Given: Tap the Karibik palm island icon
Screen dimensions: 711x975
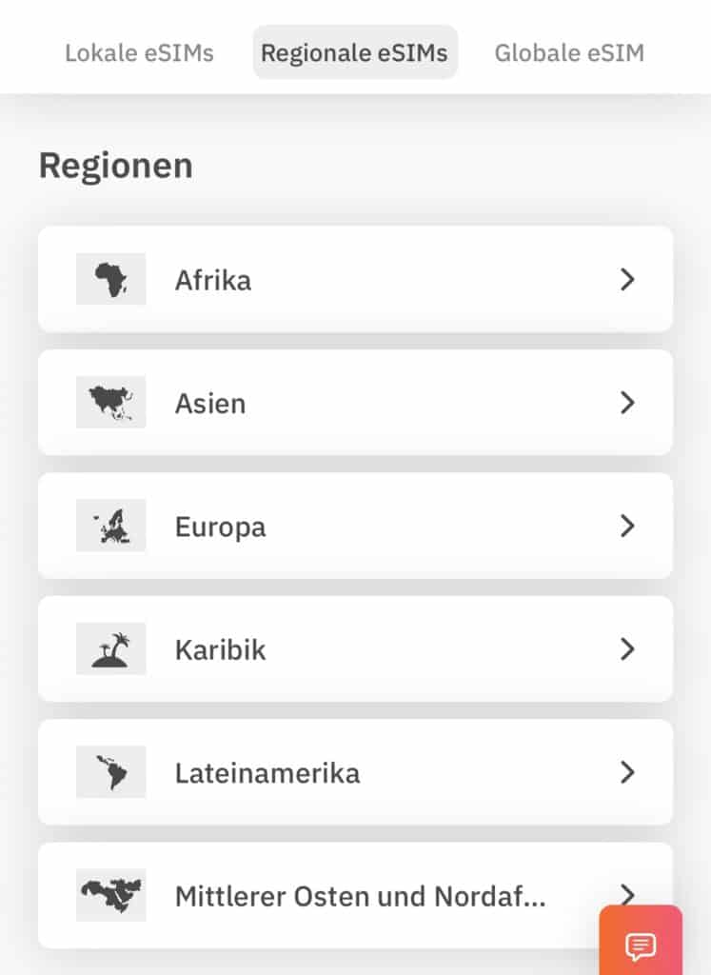Looking at the screenshot, I should point(110,648).
